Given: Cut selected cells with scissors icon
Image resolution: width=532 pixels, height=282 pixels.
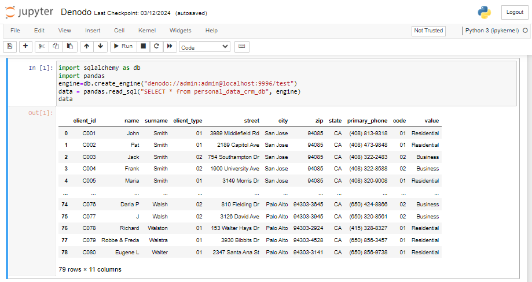Looking at the screenshot, I should coord(42,46).
